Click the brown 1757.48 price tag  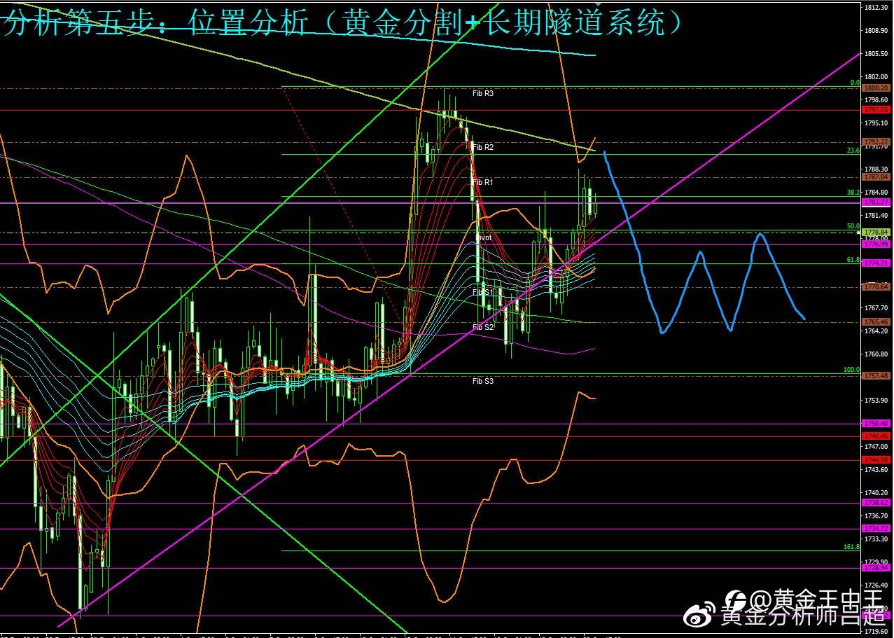[x=876, y=376]
